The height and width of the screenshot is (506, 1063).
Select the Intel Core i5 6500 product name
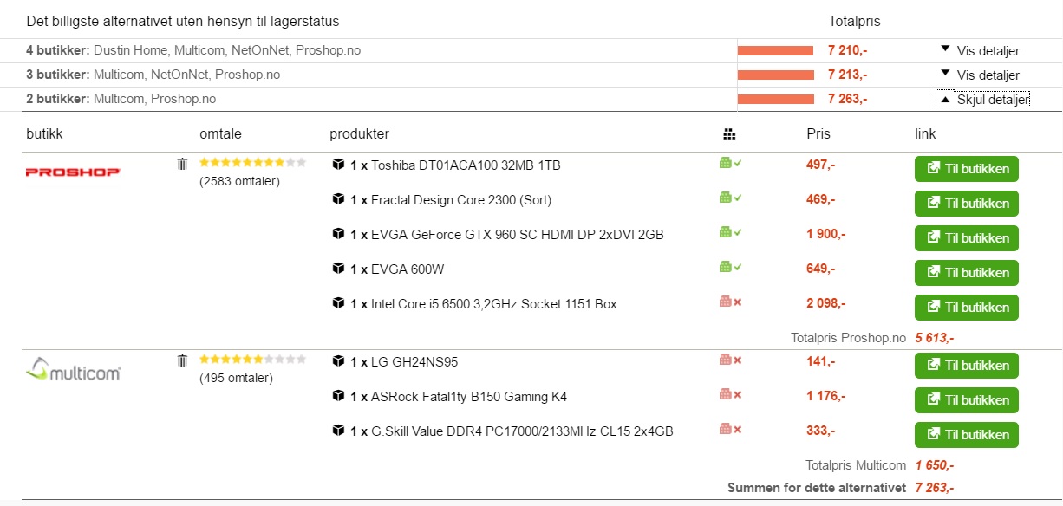pos(494,304)
